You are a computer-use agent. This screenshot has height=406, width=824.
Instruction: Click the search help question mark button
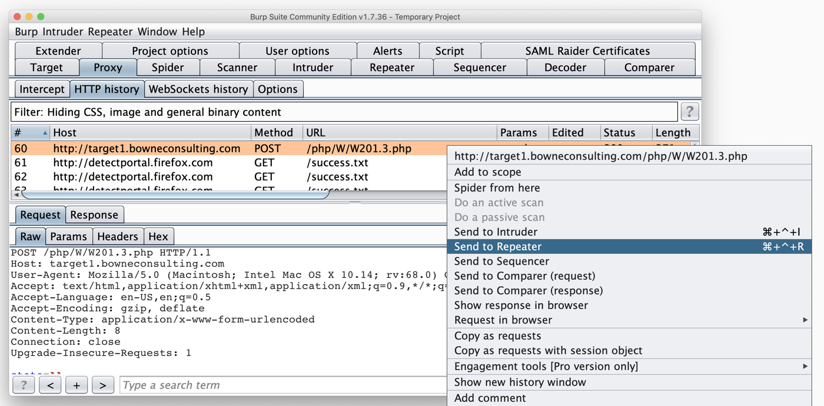click(x=24, y=385)
